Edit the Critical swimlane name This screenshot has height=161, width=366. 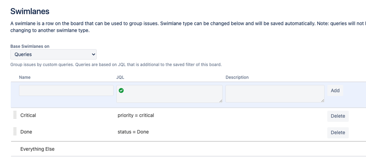[x=28, y=115]
